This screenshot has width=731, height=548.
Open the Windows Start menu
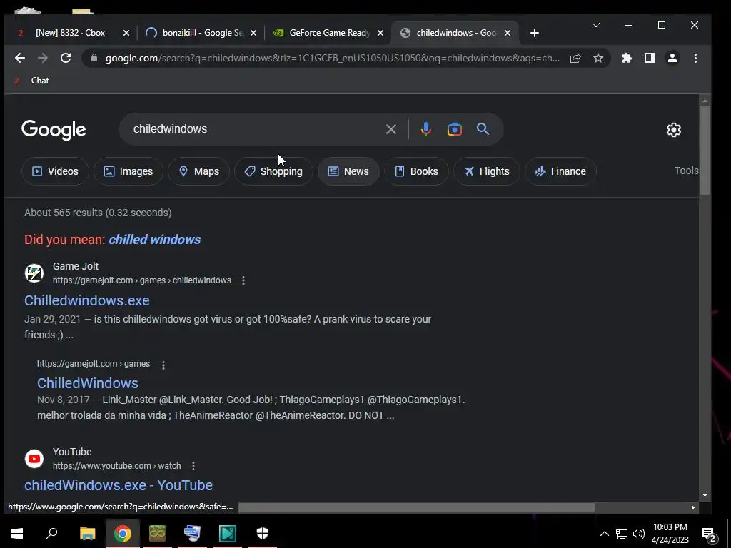[x=17, y=533]
